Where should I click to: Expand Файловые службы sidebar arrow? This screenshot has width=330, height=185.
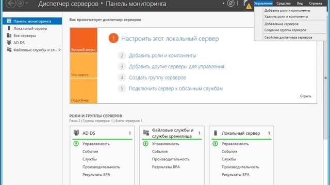[x=60, y=50]
